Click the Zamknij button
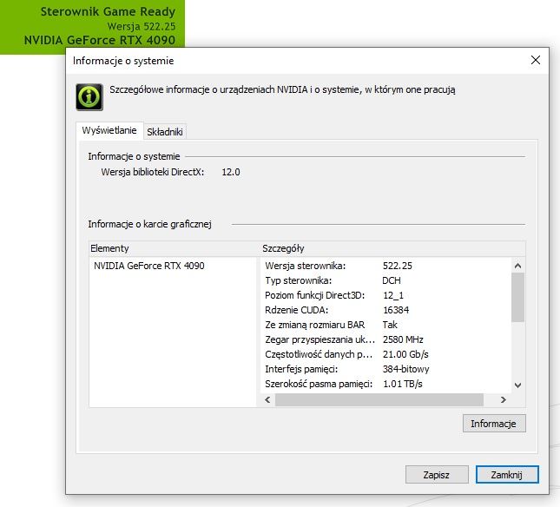 point(507,475)
